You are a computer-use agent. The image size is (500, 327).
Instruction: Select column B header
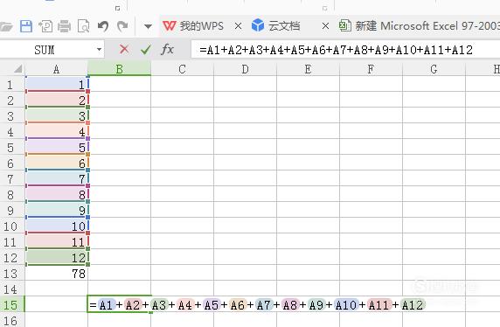coord(119,68)
